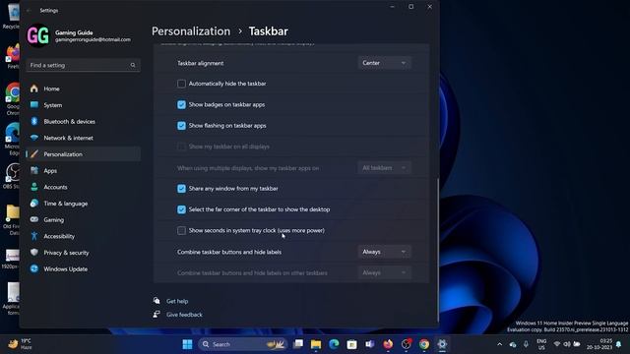Click the search magnifier in Find a setting
Screen dimensions: 630x354
(133, 65)
